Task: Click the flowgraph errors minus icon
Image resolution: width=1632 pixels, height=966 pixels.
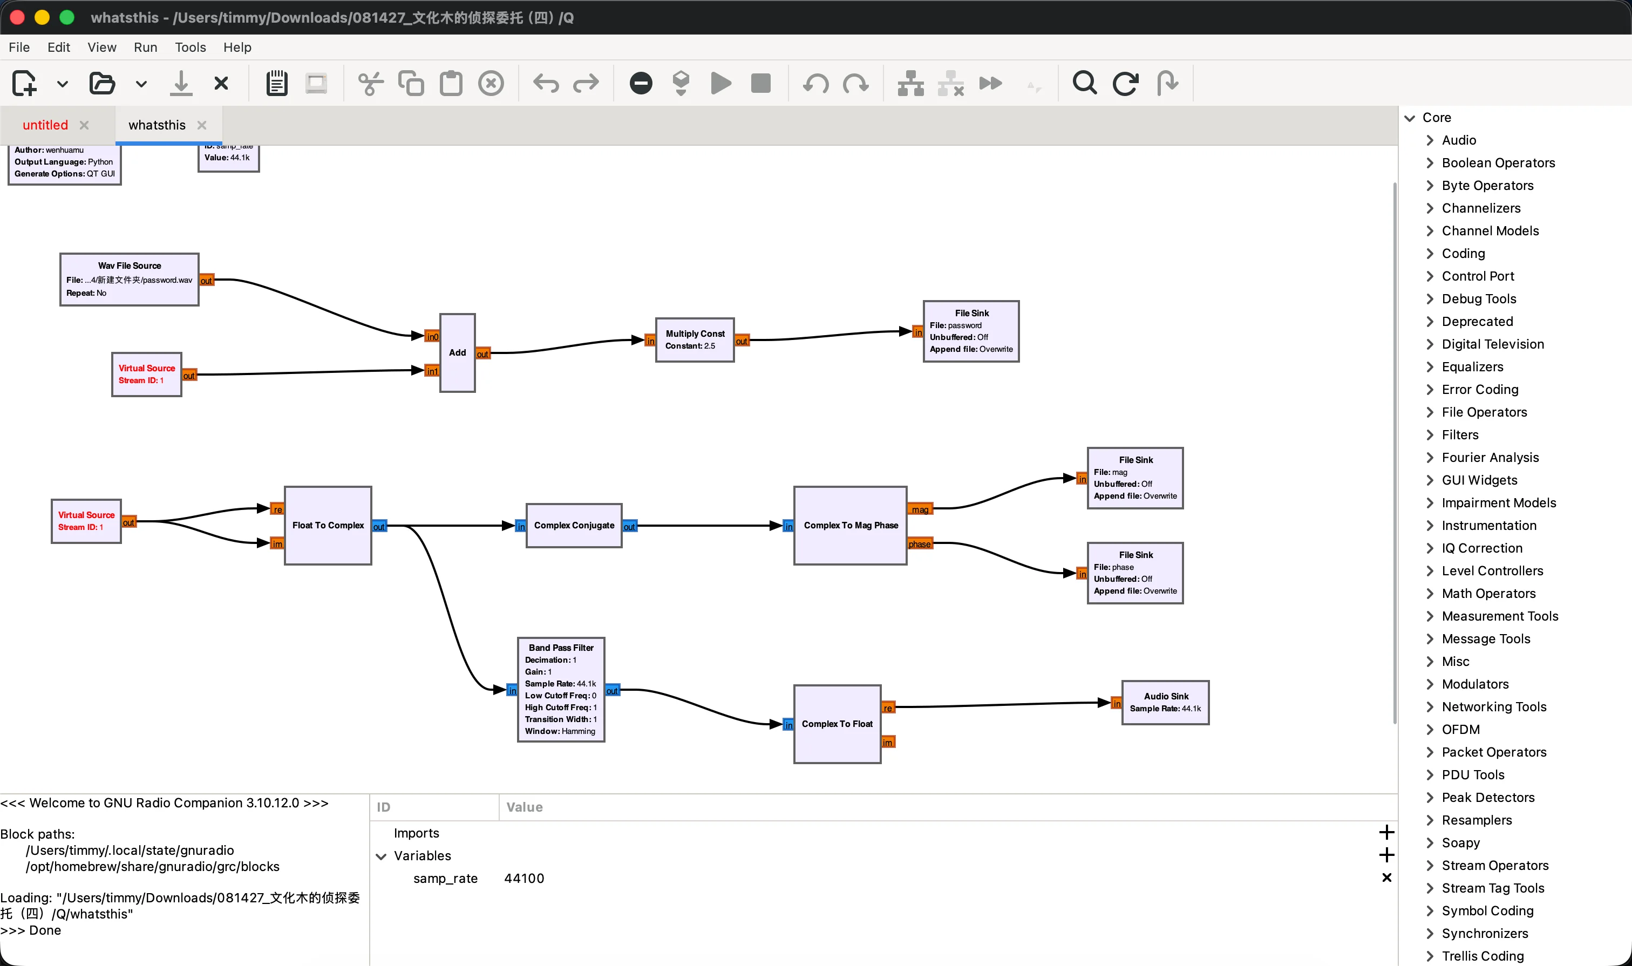Action: pyautogui.click(x=641, y=83)
